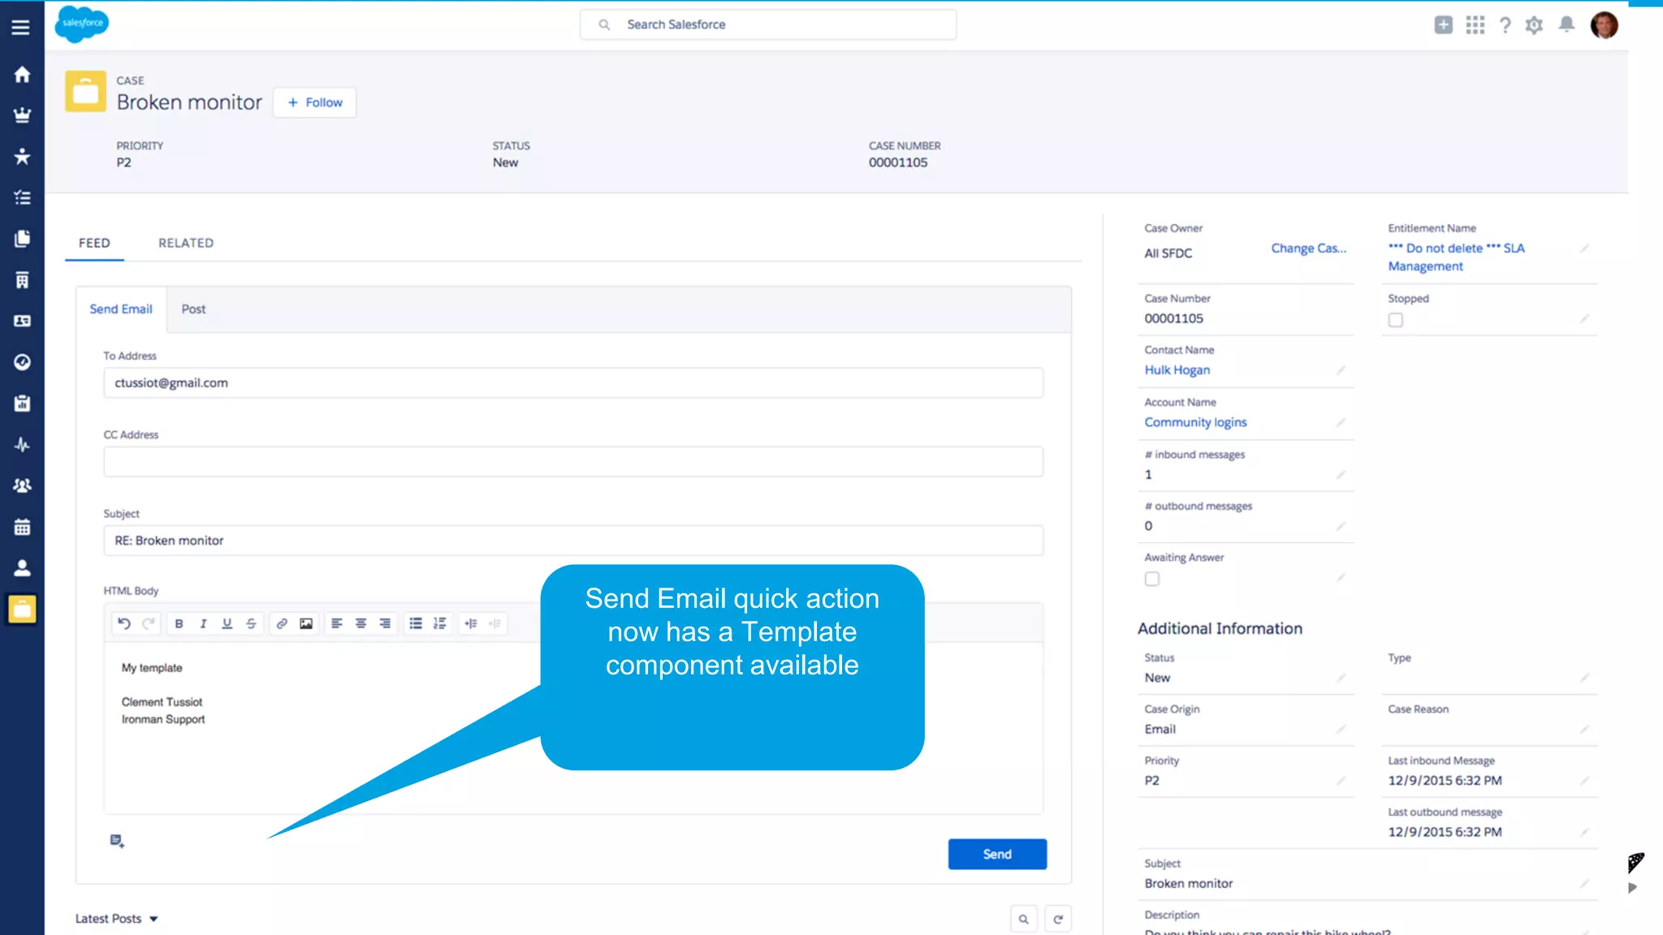Open the Dashboards gauge sidebar icon
Screen dimensions: 1663x935
point(22,362)
